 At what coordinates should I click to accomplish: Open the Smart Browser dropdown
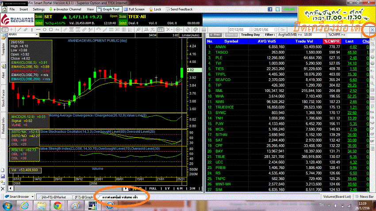pos(32,196)
